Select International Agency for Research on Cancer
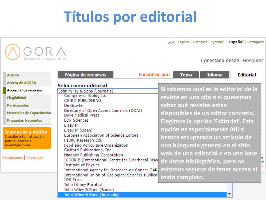 click(111, 170)
